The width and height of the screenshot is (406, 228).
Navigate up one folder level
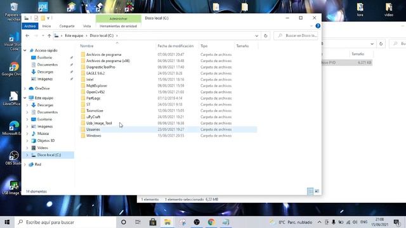(x=49, y=35)
